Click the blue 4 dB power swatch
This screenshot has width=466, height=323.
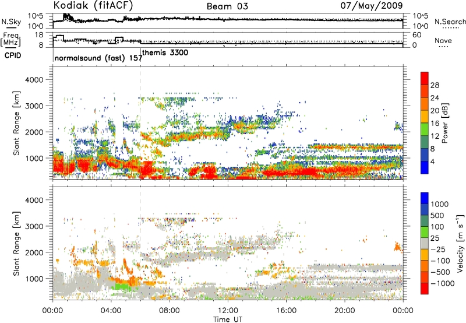click(425, 167)
